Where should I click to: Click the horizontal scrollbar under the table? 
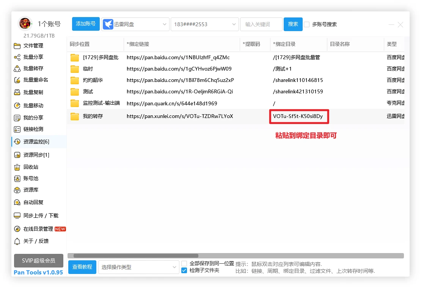[x=136, y=256]
